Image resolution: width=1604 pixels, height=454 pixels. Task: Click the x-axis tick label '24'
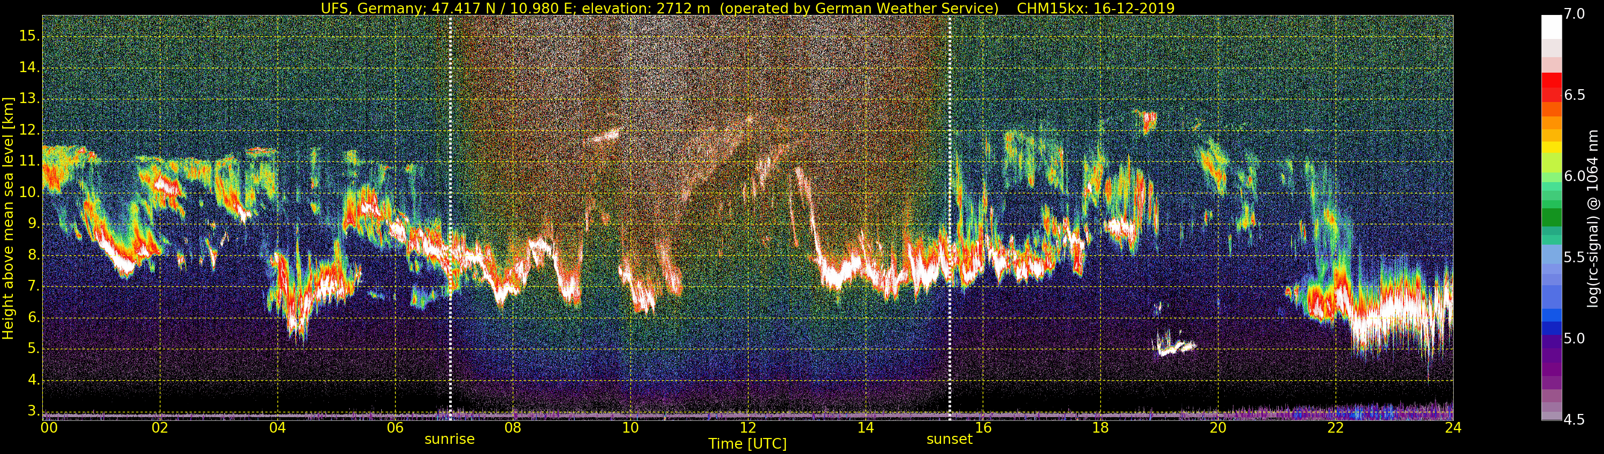[1453, 428]
